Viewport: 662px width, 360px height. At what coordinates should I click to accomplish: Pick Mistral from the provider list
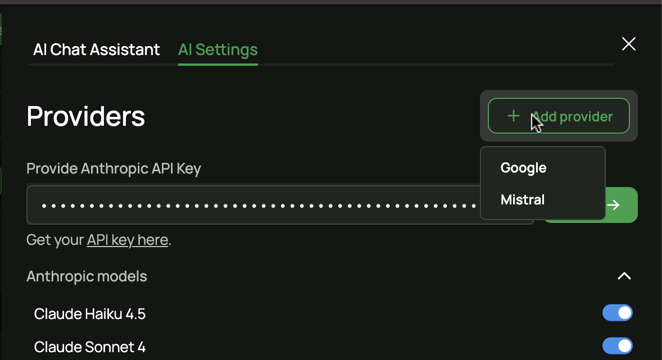(x=523, y=199)
